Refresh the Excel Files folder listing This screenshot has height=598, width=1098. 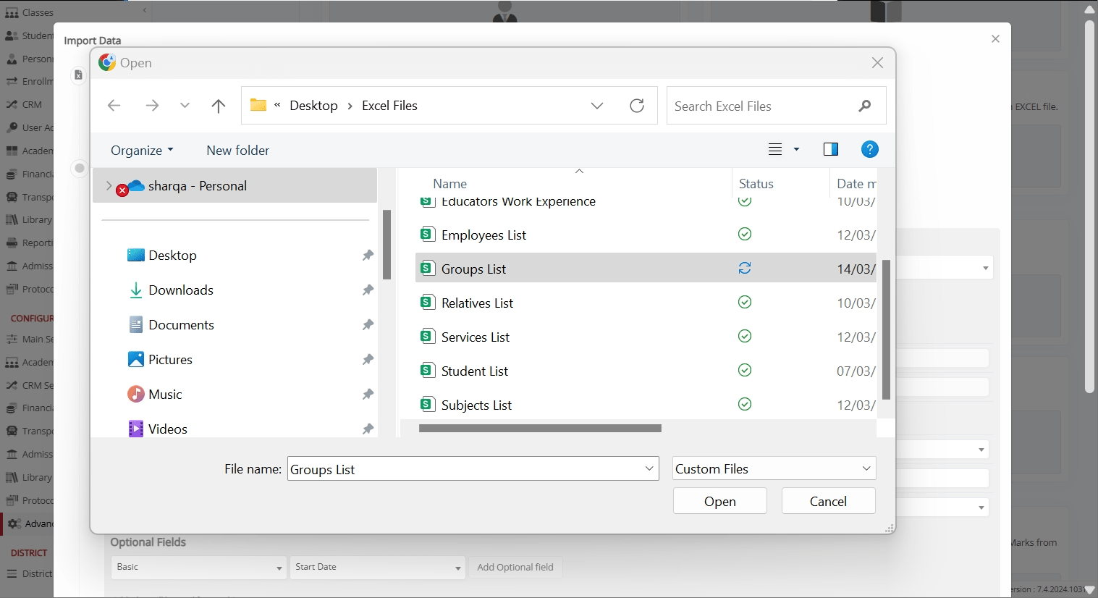[637, 106]
